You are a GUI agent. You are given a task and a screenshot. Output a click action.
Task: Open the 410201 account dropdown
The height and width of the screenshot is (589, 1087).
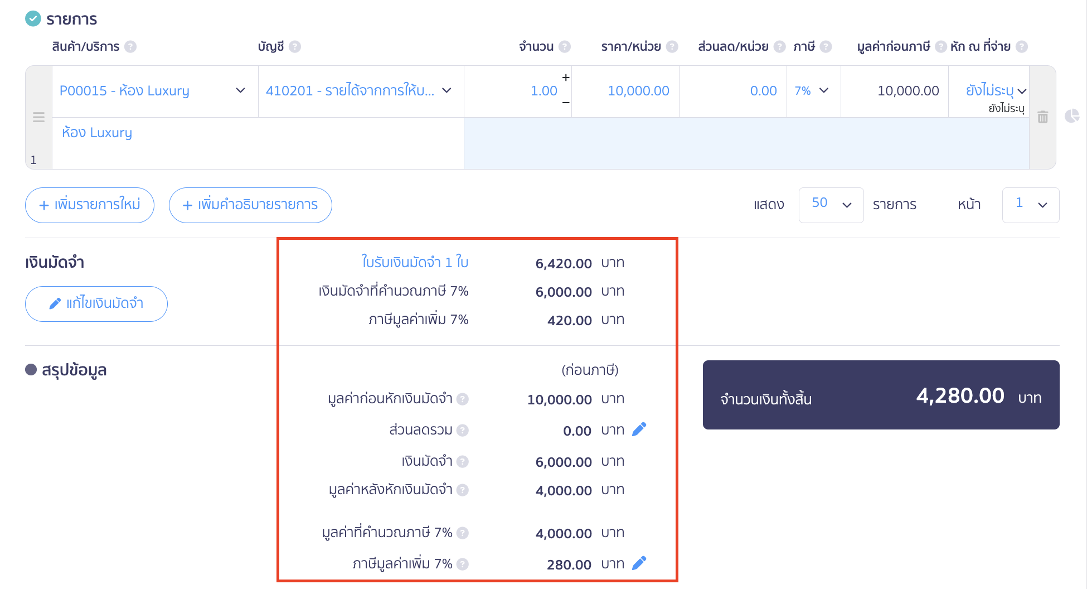tap(447, 91)
